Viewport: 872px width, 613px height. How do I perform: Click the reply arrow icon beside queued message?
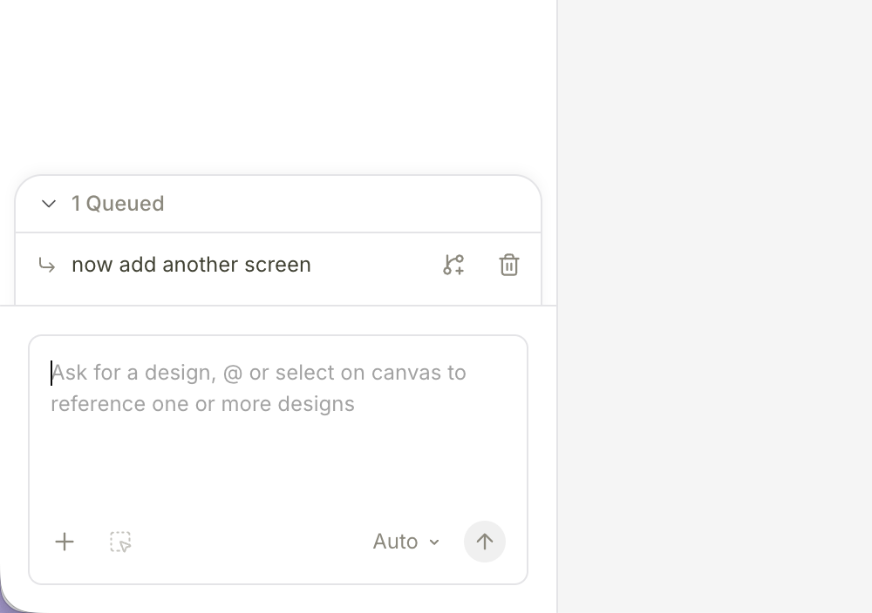click(47, 265)
